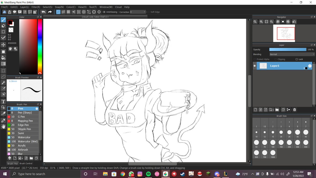316x178 pixels.
Task: Click Zoom Out in Navigator panel
Action: [271, 22]
